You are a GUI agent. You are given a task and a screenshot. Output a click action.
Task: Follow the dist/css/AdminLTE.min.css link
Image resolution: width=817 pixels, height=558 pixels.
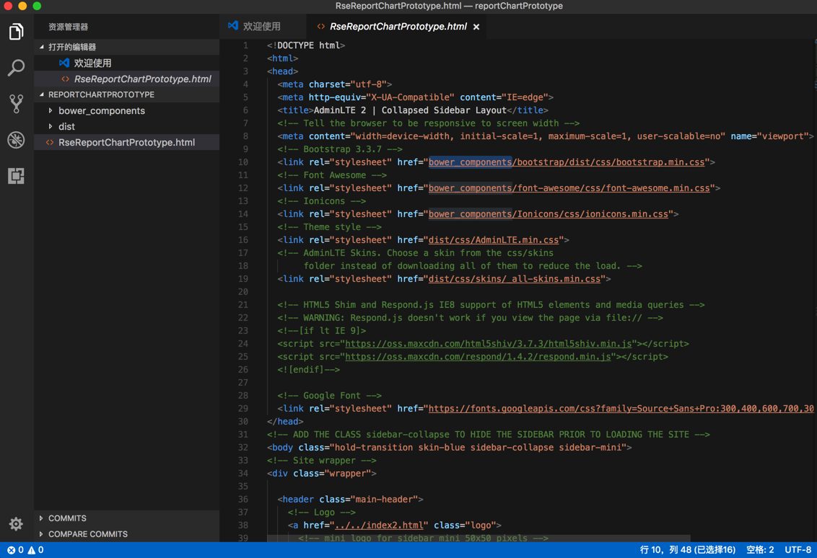[493, 240]
